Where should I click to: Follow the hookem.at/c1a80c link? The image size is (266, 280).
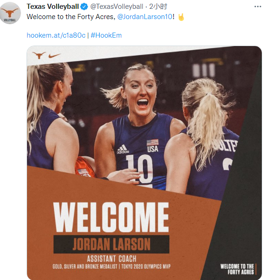point(56,35)
